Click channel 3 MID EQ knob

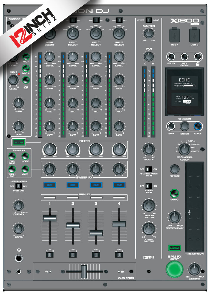(x=96, y=103)
